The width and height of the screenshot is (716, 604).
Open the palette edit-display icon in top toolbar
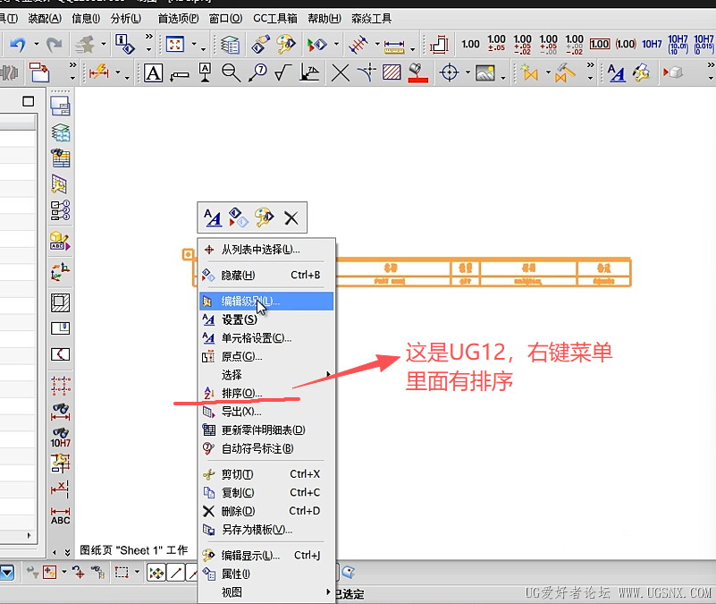(285, 45)
